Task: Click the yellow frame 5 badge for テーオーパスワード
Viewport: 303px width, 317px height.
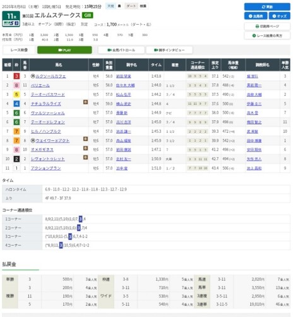Action: (x=16, y=95)
